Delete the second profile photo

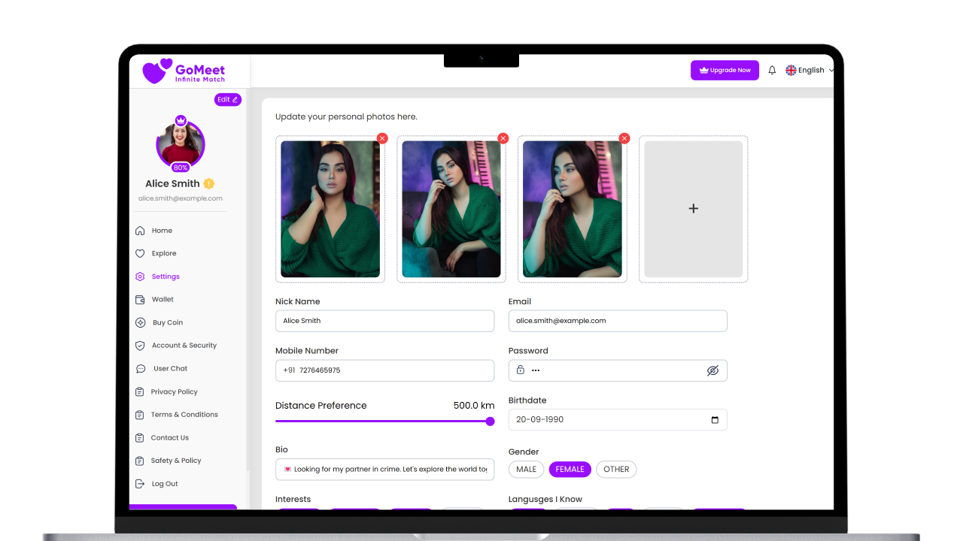coord(503,138)
